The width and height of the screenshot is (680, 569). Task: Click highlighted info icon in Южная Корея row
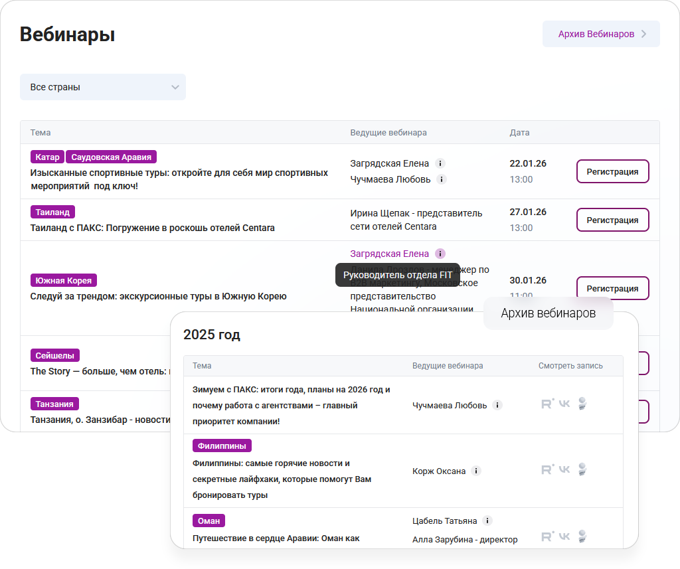(x=440, y=254)
